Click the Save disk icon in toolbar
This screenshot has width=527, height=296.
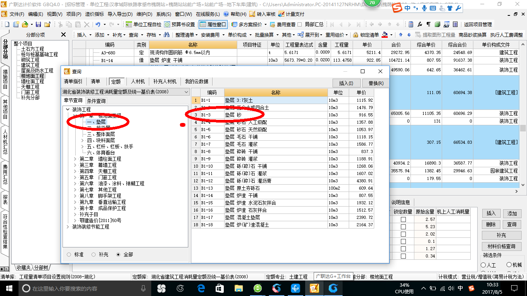tap(38, 24)
